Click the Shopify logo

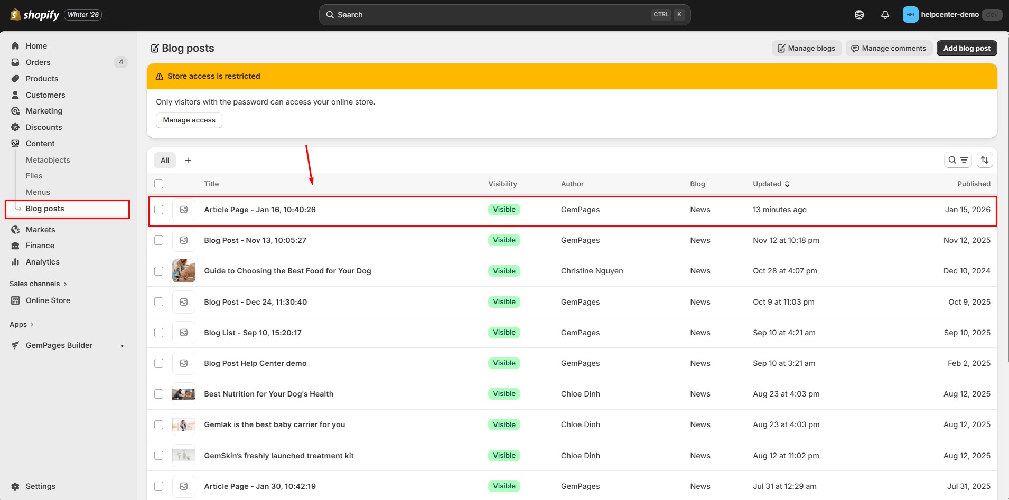35,15
